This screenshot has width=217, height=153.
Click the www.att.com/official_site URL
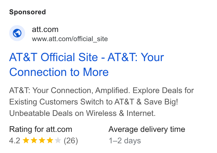pyautogui.click(x=70, y=39)
